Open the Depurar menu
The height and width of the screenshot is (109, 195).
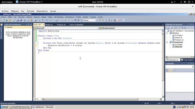[x=37, y=17]
